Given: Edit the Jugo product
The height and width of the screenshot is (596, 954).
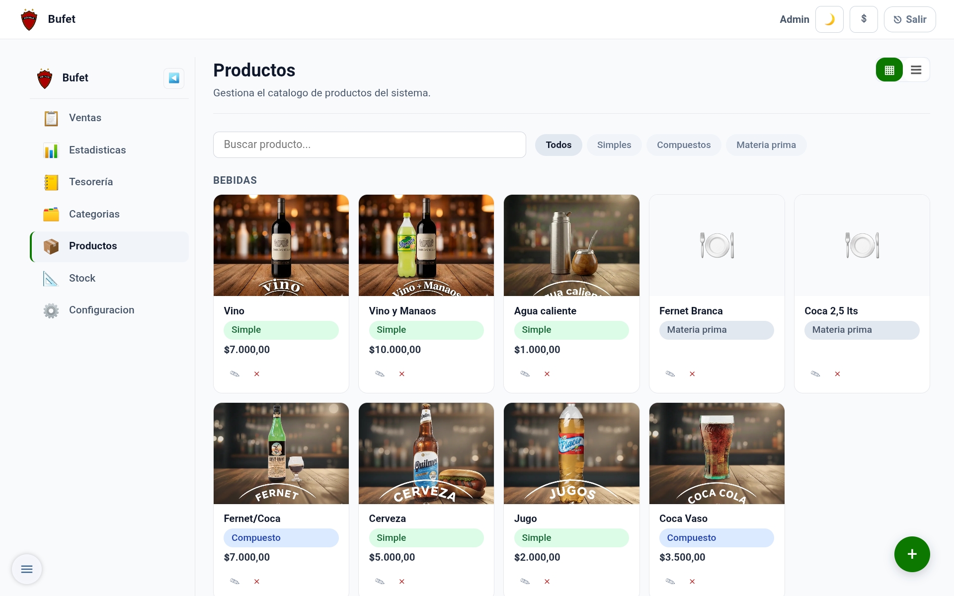Looking at the screenshot, I should [x=525, y=582].
